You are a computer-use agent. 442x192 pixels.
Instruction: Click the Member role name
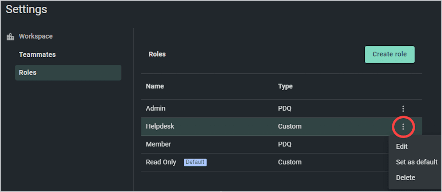(x=158, y=144)
